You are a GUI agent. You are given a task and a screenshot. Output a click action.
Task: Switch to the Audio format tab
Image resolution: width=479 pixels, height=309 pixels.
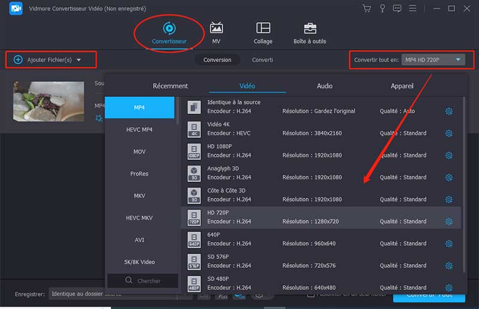(325, 86)
